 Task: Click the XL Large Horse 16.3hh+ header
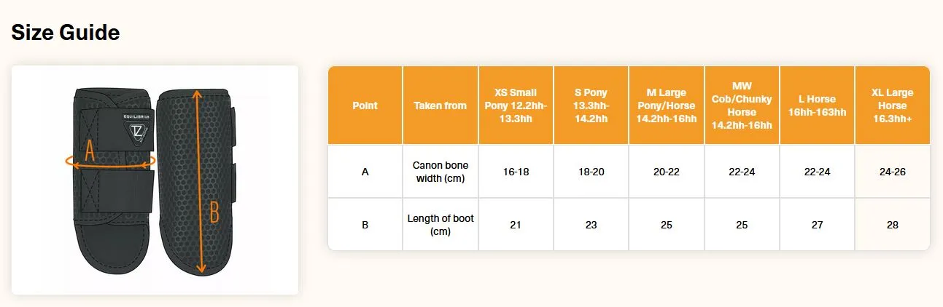[x=893, y=105]
